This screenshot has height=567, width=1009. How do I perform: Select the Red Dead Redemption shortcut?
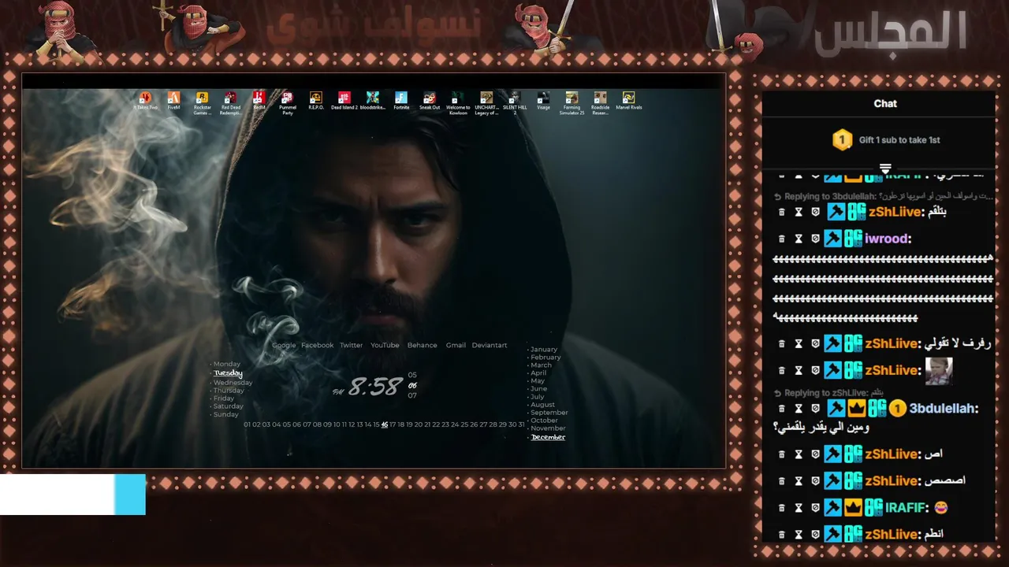(230, 102)
